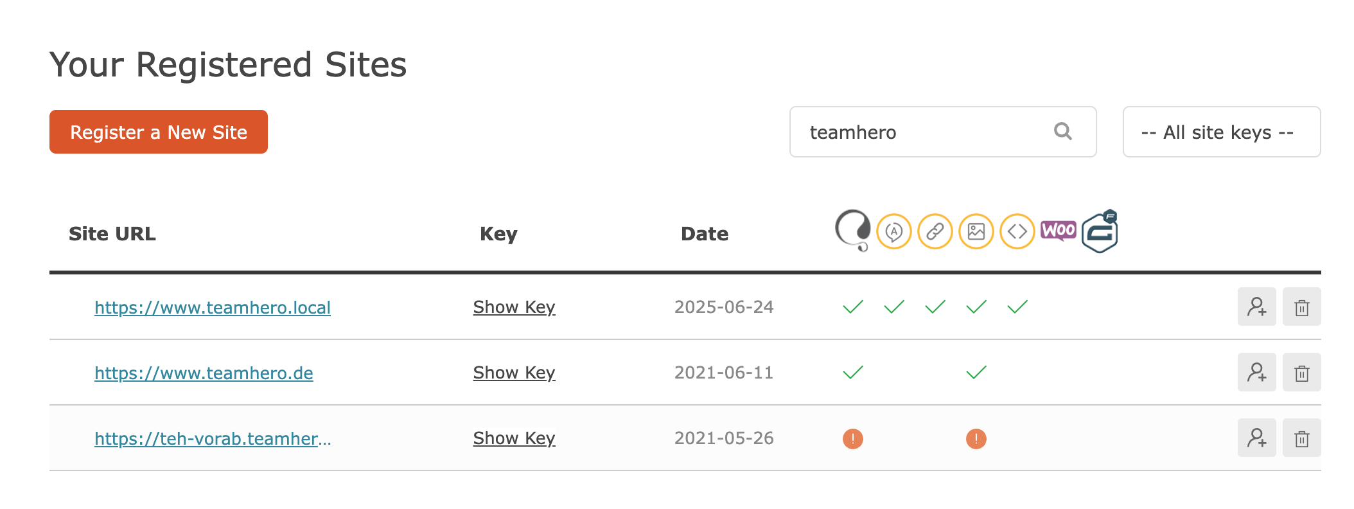Click first orange warning icon for teh-vorab
This screenshot has height=509, width=1354.
point(853,439)
